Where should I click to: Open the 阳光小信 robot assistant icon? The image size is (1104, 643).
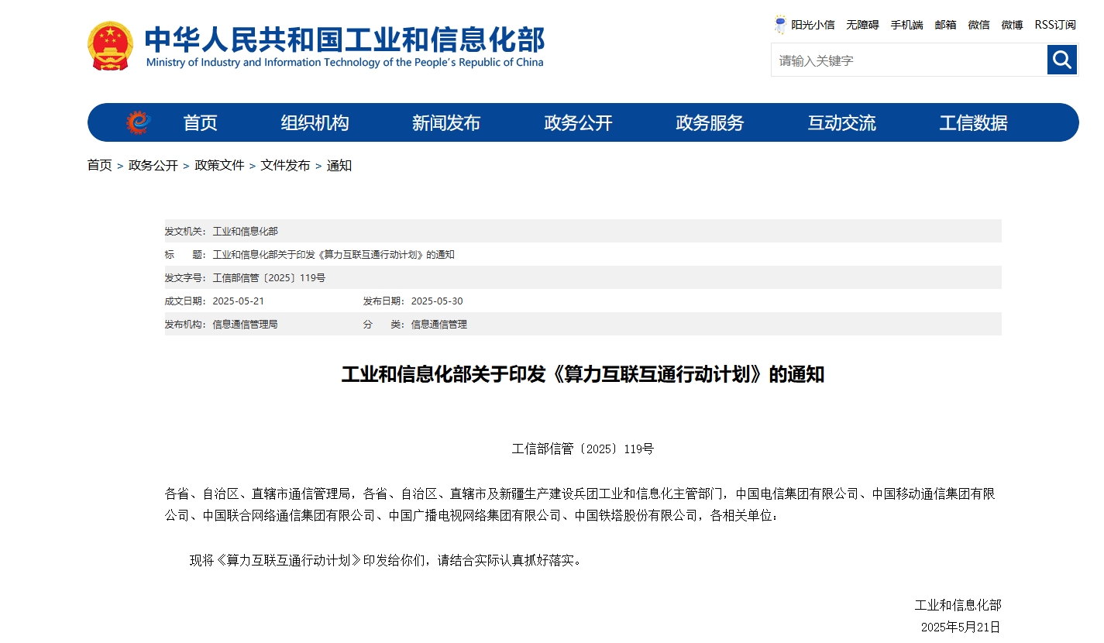click(780, 25)
